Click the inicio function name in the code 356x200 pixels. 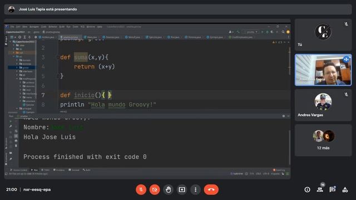coord(84,95)
